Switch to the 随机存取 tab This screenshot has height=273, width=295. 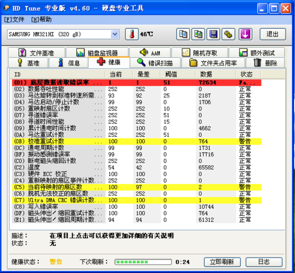[x=200, y=52]
